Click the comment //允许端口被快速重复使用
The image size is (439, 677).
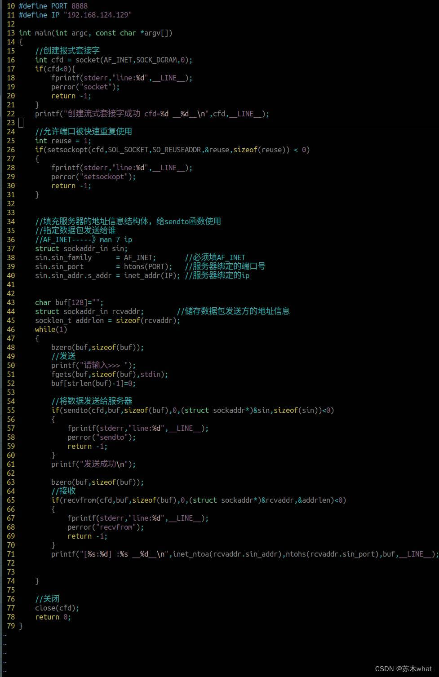coord(84,132)
